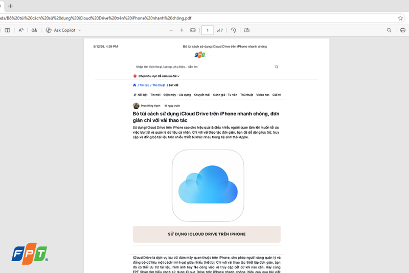The image size is (409, 273).
Task: Click the home icon in the breadcrumb
Action: point(134,85)
